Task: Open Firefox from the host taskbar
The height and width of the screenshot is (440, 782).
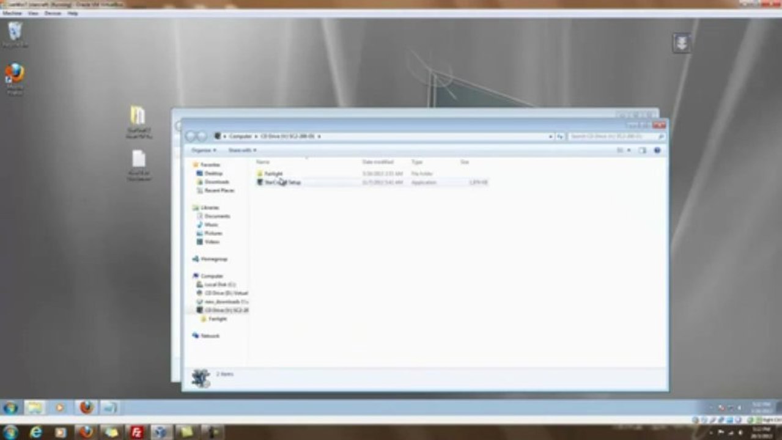Action: [x=86, y=432]
